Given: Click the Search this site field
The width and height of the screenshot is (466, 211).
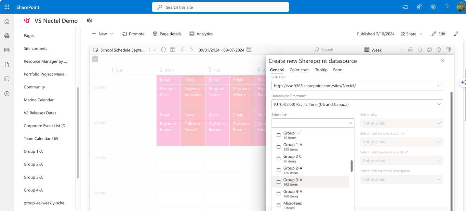Looking at the screenshot, I should (x=220, y=7).
